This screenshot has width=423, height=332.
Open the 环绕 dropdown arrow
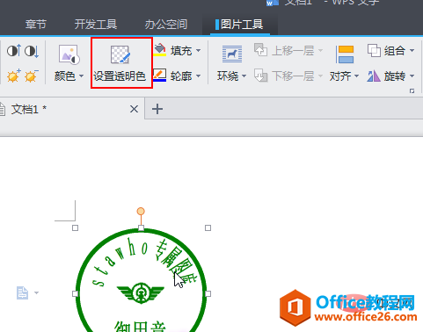(244, 76)
